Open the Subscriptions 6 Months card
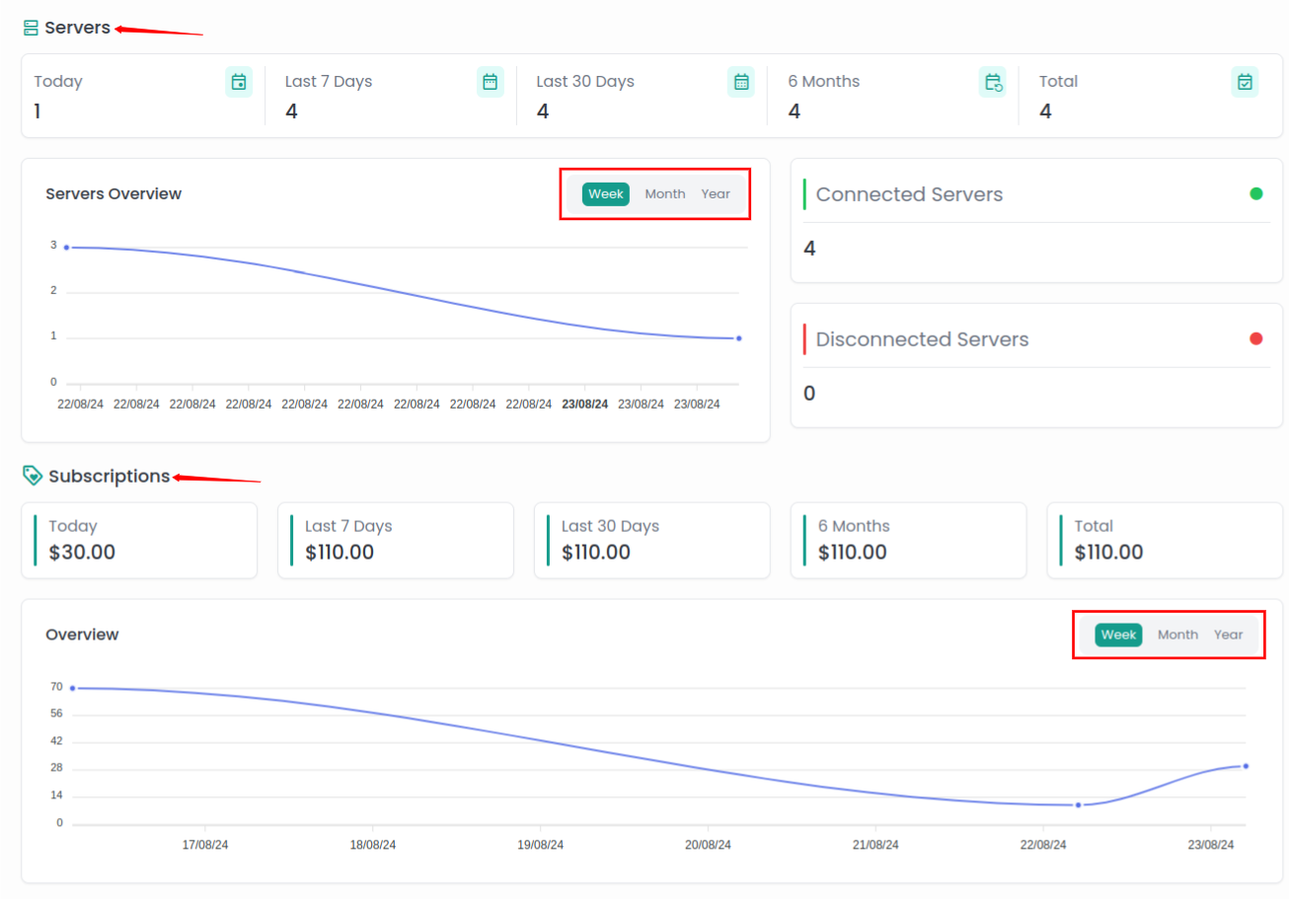Viewport: 1289px width, 899px height. click(908, 541)
